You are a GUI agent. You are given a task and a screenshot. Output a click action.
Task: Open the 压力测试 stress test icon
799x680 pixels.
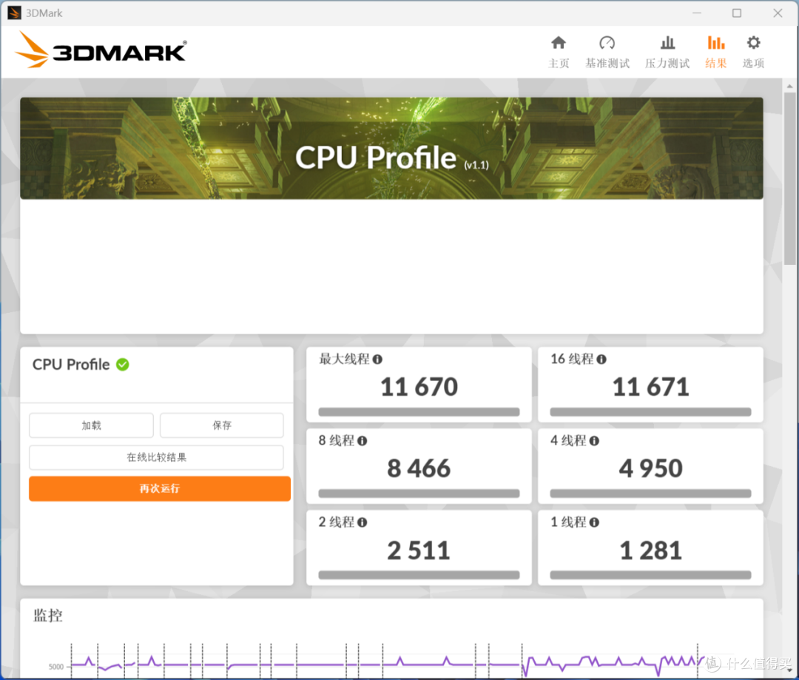tap(667, 42)
